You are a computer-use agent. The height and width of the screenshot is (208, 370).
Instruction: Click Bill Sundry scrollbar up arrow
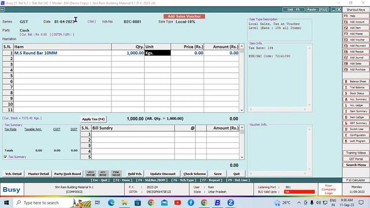242,128
